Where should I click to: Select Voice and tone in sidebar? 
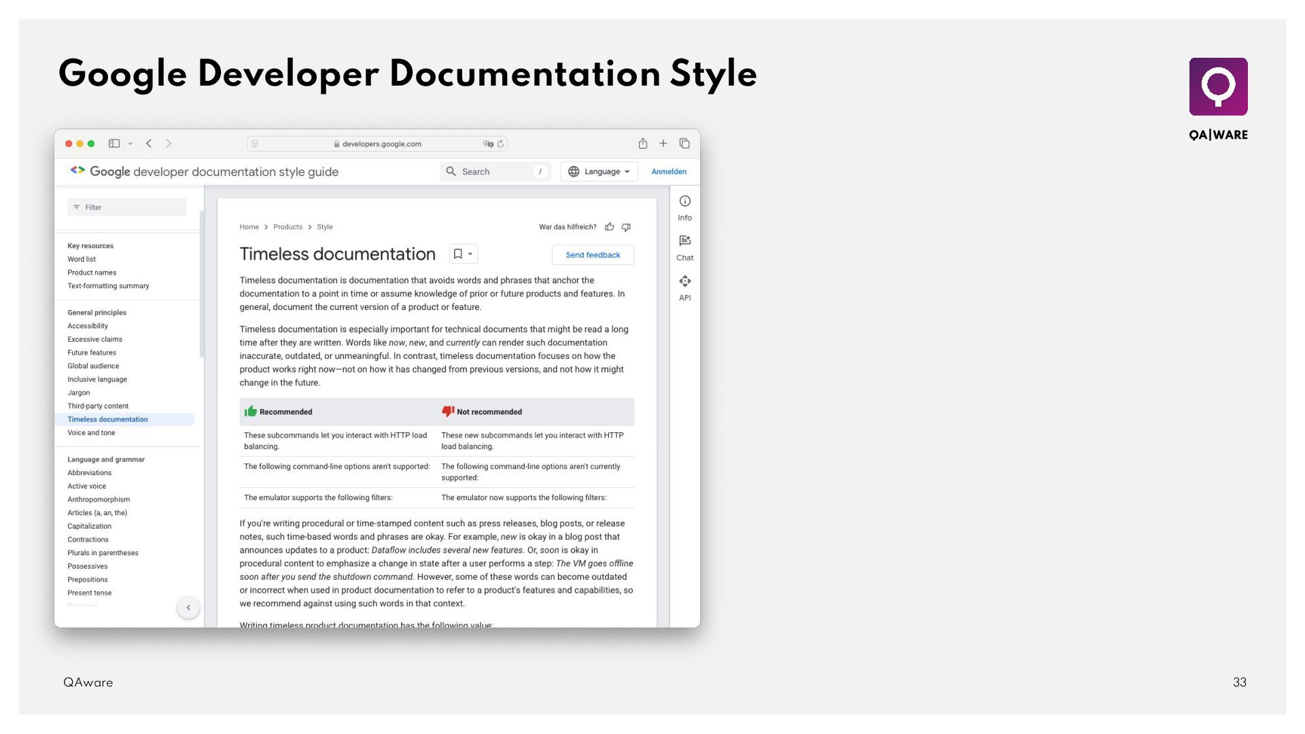tap(91, 433)
